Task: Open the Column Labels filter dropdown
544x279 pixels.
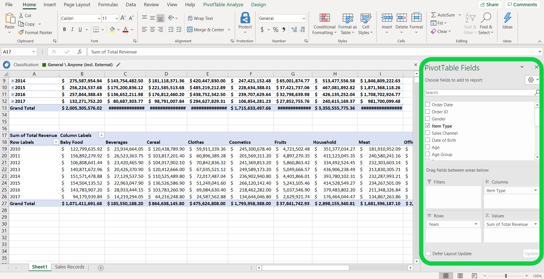Action: pyautogui.click(x=101, y=135)
